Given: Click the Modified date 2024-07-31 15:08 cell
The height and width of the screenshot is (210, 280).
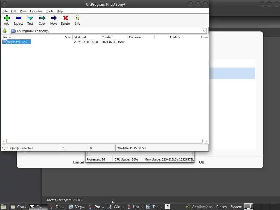Looking at the screenshot, I should tap(86, 42).
